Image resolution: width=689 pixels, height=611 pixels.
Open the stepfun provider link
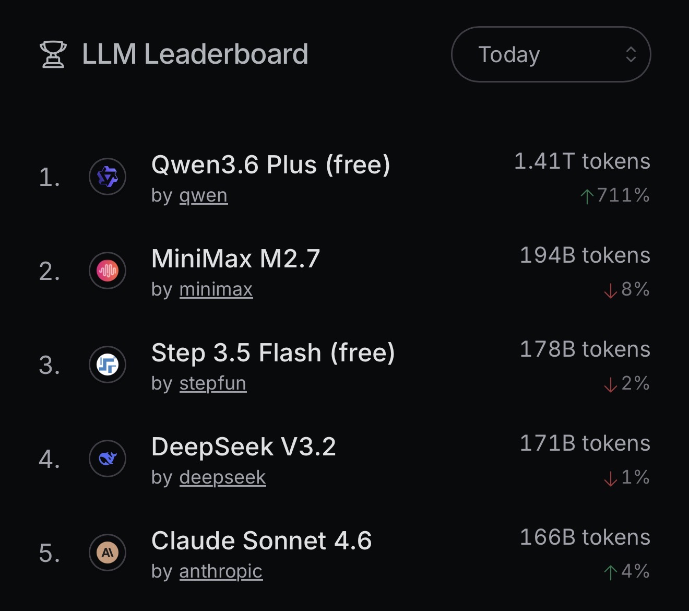click(212, 383)
